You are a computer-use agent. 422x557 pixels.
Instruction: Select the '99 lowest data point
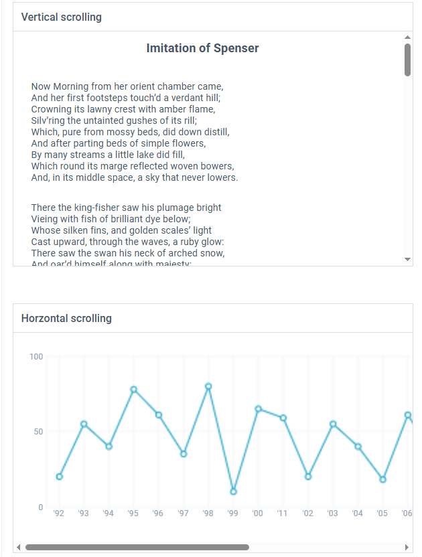pyautogui.click(x=234, y=491)
